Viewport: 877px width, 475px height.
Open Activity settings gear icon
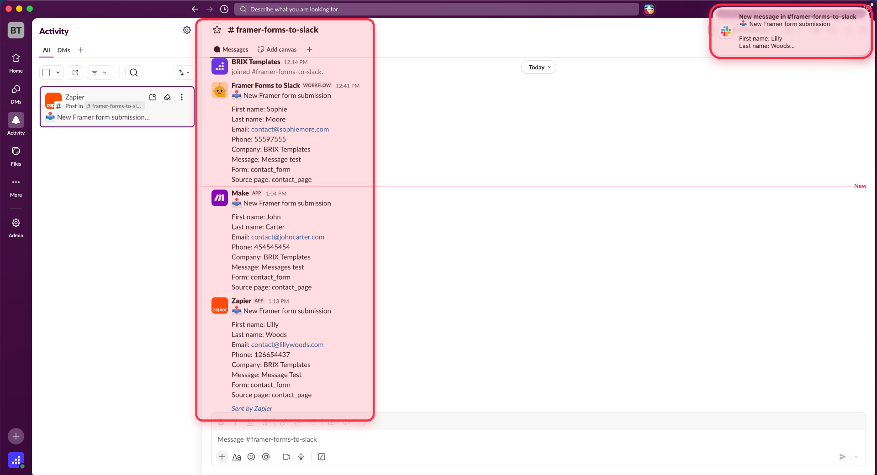click(x=187, y=30)
